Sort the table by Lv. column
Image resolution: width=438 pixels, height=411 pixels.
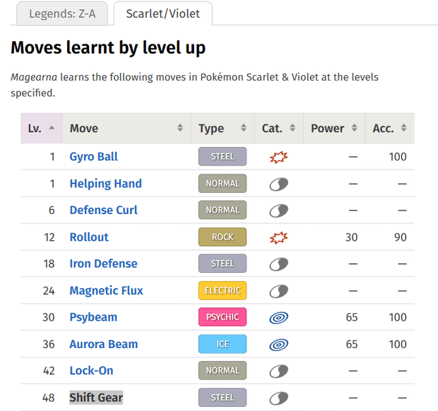[x=41, y=129]
